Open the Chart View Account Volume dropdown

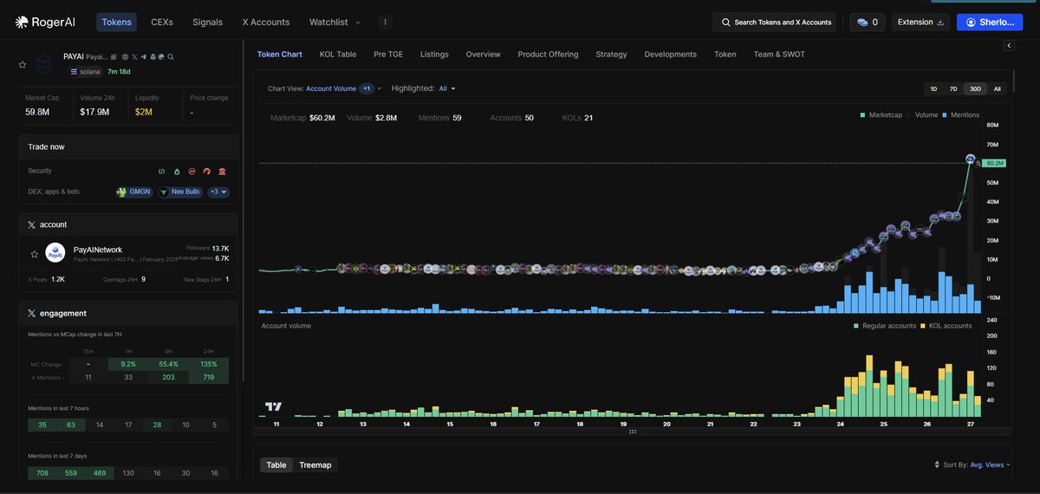click(325, 88)
